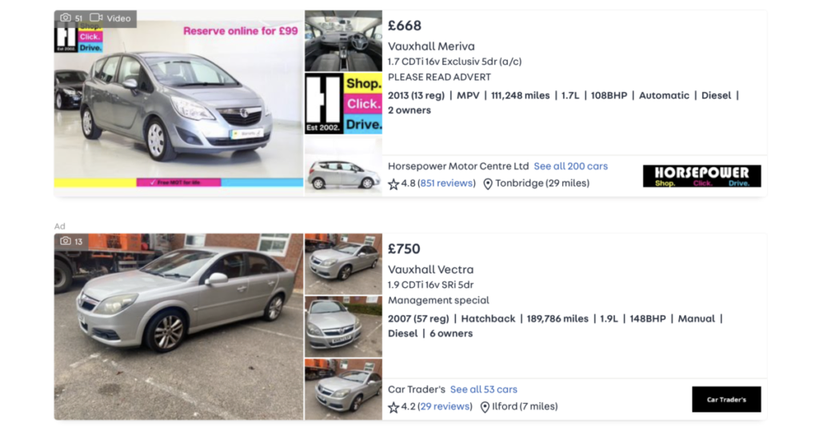Click the location pin beside Ilford
Screen dimensions: 819x431
(485, 407)
